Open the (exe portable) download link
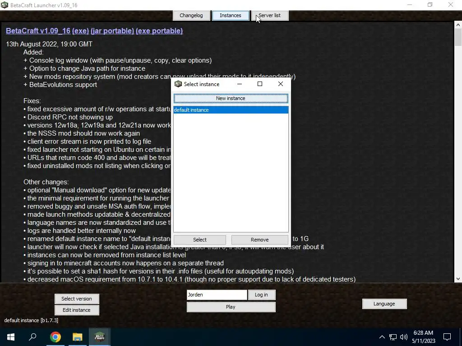The image size is (462, 346). click(x=159, y=31)
